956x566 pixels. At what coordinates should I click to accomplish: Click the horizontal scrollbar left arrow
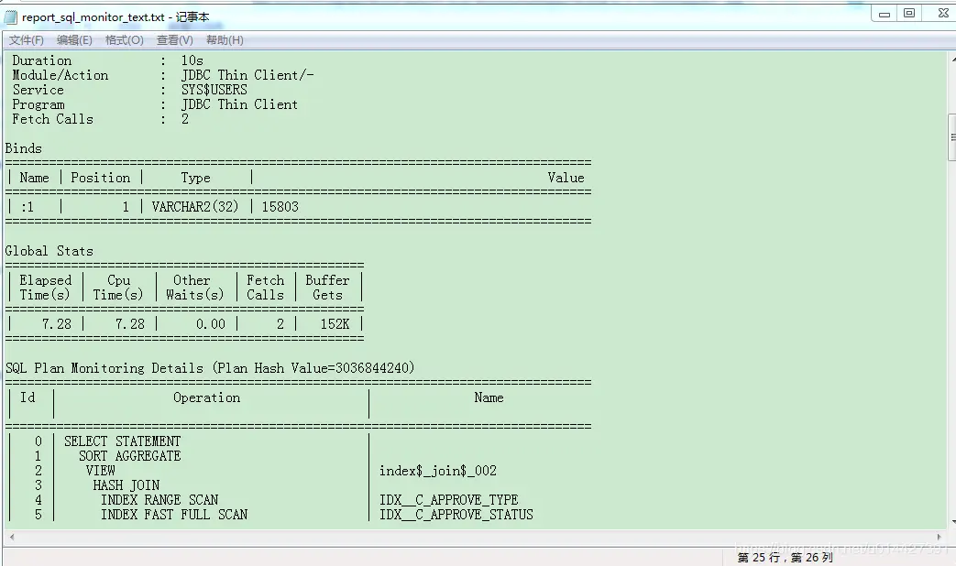point(12,538)
